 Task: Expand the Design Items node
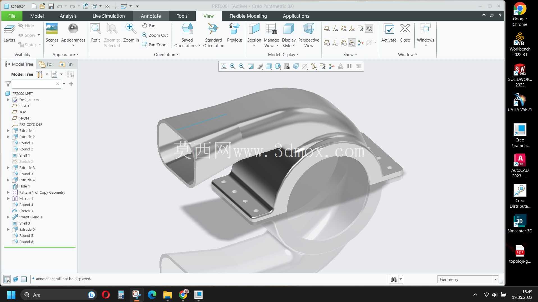[8, 100]
